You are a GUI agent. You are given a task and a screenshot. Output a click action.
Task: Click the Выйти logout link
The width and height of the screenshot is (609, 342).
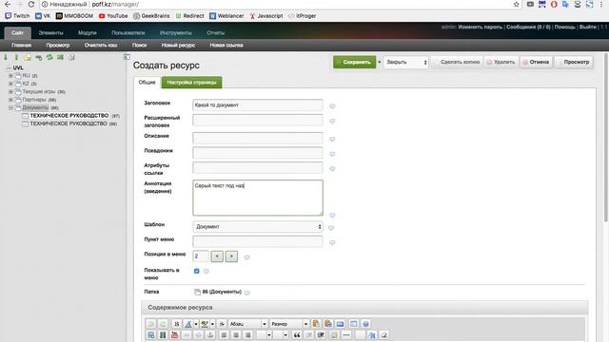tap(587, 27)
